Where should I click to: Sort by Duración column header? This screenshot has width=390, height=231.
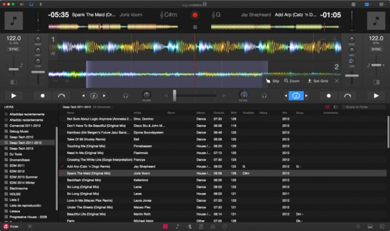point(219,113)
